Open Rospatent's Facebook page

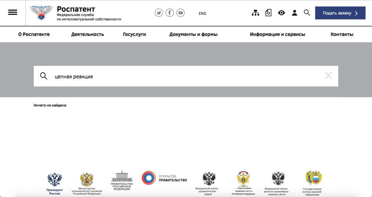point(170,13)
